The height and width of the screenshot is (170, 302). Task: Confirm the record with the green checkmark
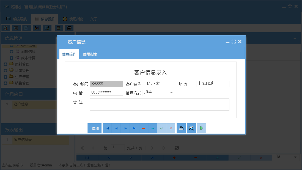162,128
